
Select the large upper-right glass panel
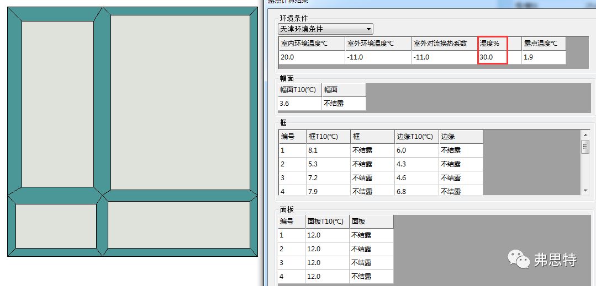click(180, 102)
